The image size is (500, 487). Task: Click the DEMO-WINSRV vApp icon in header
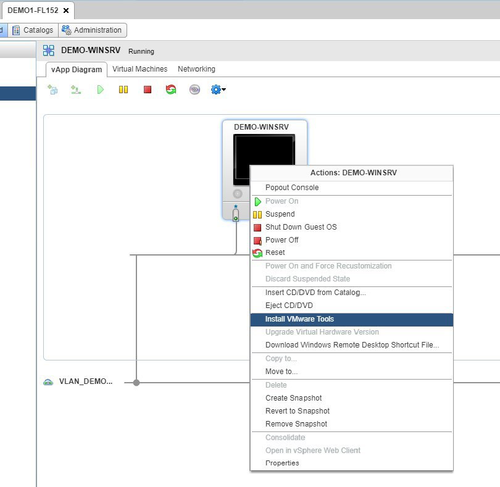49,51
